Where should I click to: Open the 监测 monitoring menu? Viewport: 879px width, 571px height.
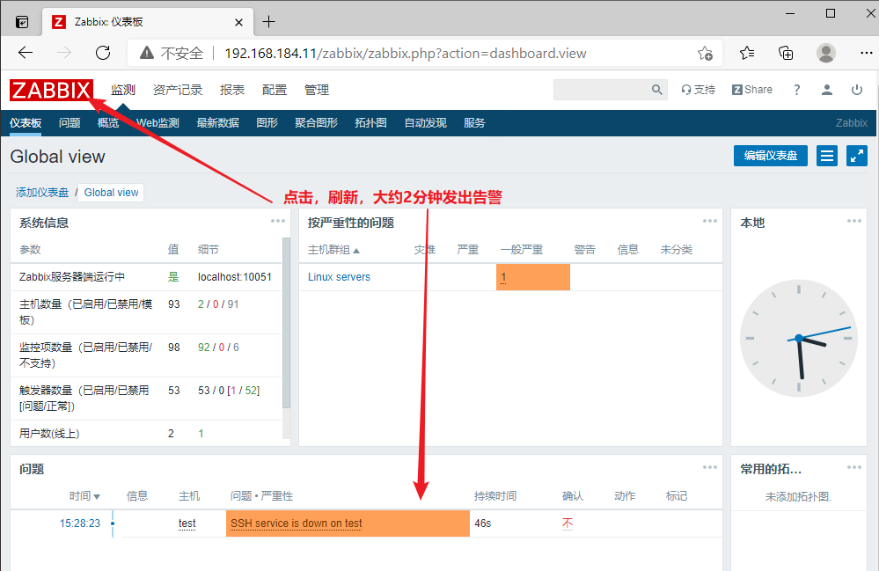click(123, 90)
